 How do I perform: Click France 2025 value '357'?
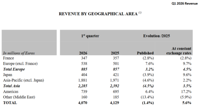click(x=116, y=58)
